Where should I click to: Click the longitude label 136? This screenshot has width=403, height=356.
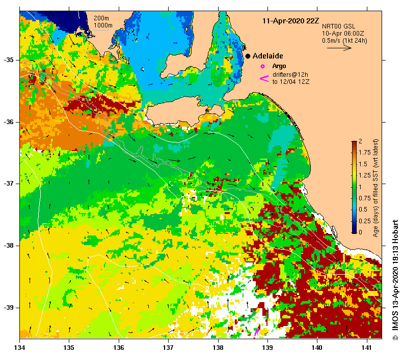click(119, 348)
